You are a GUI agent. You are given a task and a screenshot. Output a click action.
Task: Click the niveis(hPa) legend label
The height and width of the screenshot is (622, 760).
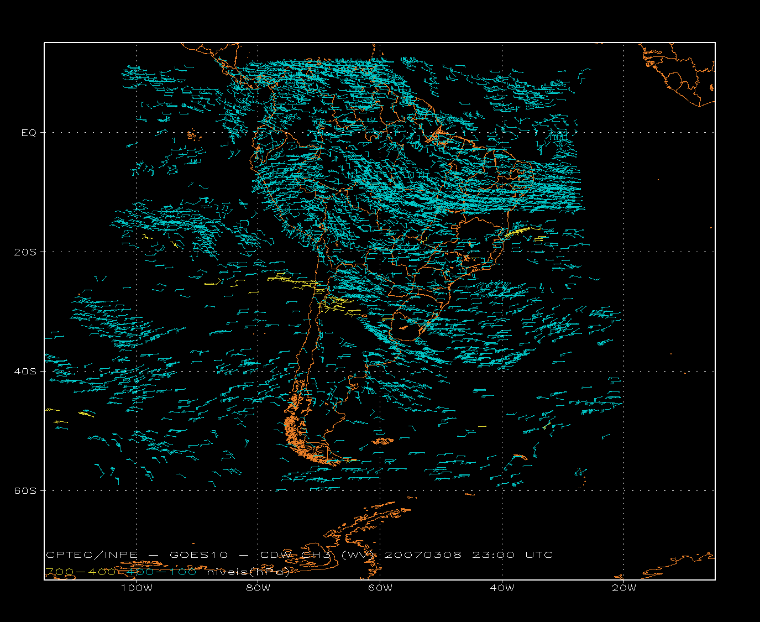(x=248, y=572)
